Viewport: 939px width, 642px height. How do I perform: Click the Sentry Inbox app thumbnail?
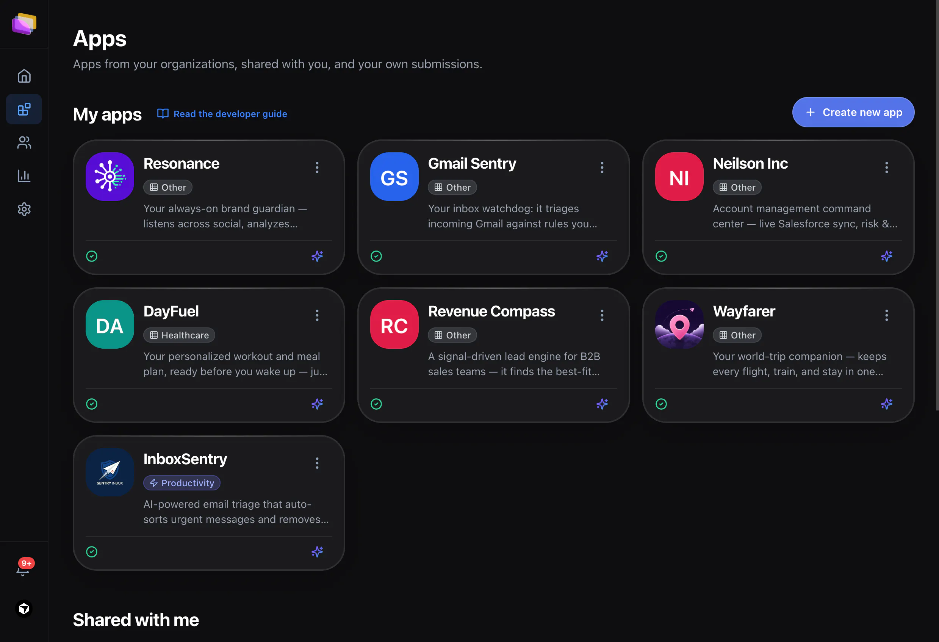point(110,472)
